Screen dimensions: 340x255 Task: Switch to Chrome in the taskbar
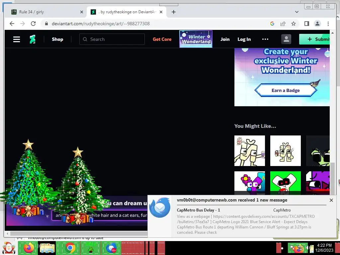click(70, 248)
